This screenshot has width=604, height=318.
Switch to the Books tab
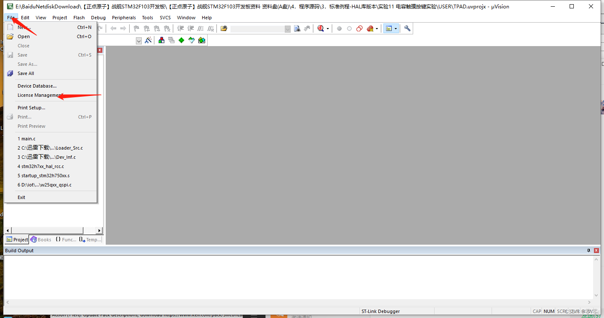pyautogui.click(x=41, y=240)
